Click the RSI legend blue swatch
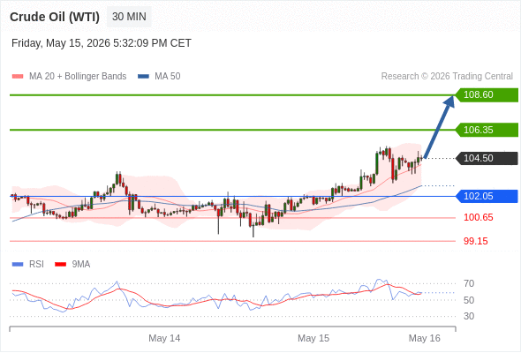 [18, 265]
